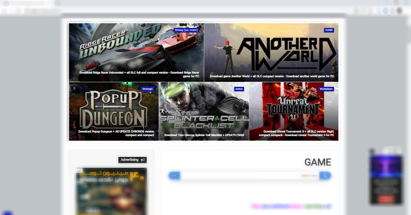This screenshot has height=215, width=411.
Task: Click the GAME section heading
Action: (x=318, y=162)
